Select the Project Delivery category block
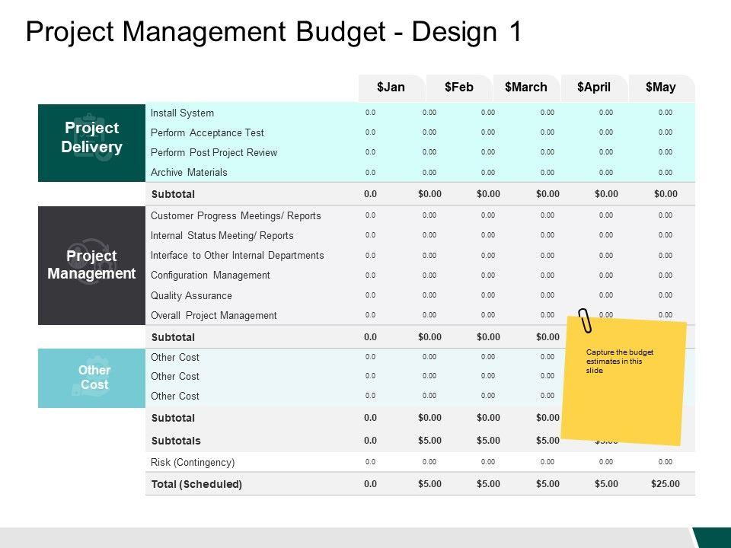 pos(92,142)
